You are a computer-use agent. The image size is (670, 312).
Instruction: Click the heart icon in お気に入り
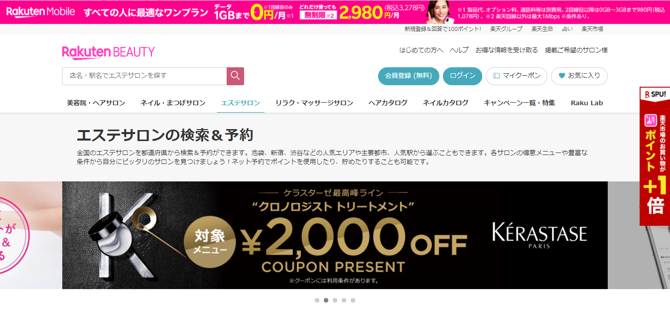point(562,76)
